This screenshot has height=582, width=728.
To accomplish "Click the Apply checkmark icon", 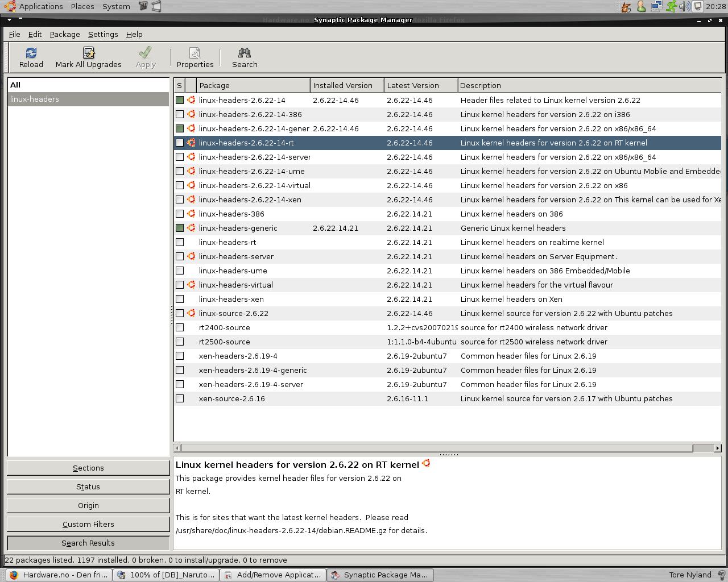I will (146, 53).
